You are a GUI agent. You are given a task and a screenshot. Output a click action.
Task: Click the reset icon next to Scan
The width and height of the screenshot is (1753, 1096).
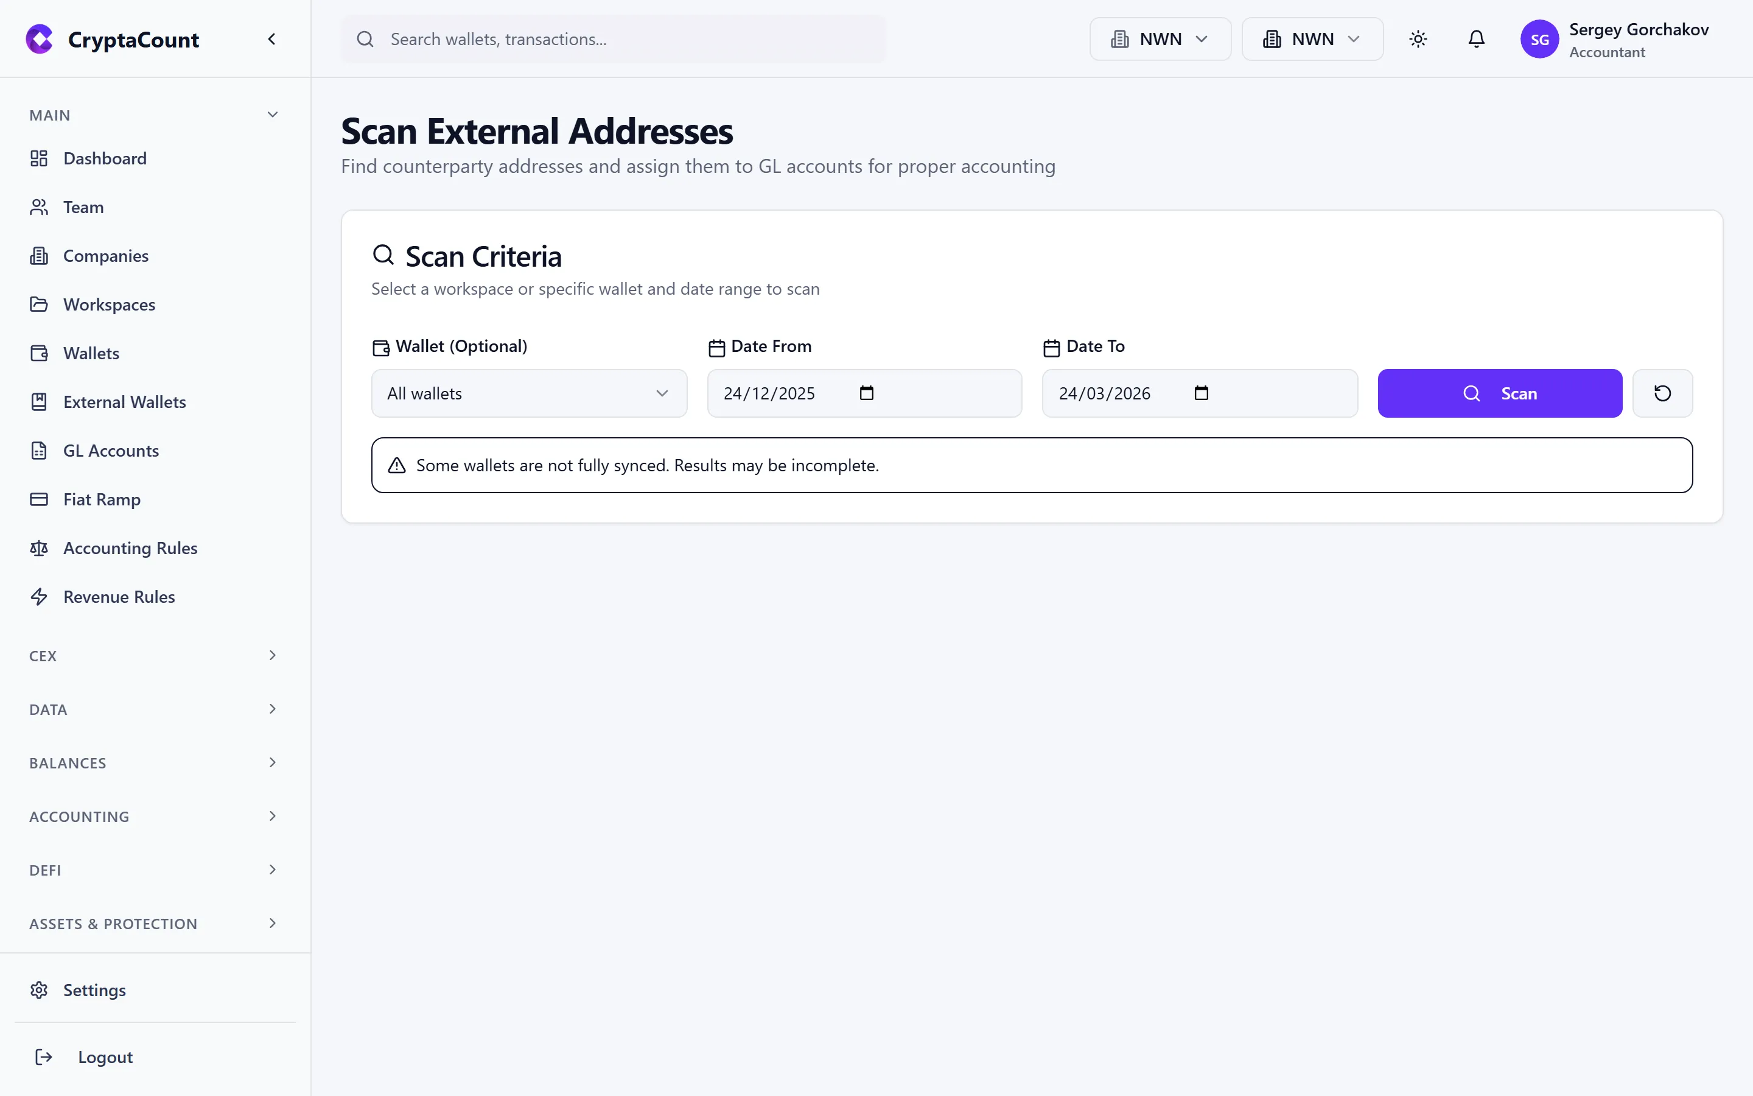click(x=1662, y=393)
